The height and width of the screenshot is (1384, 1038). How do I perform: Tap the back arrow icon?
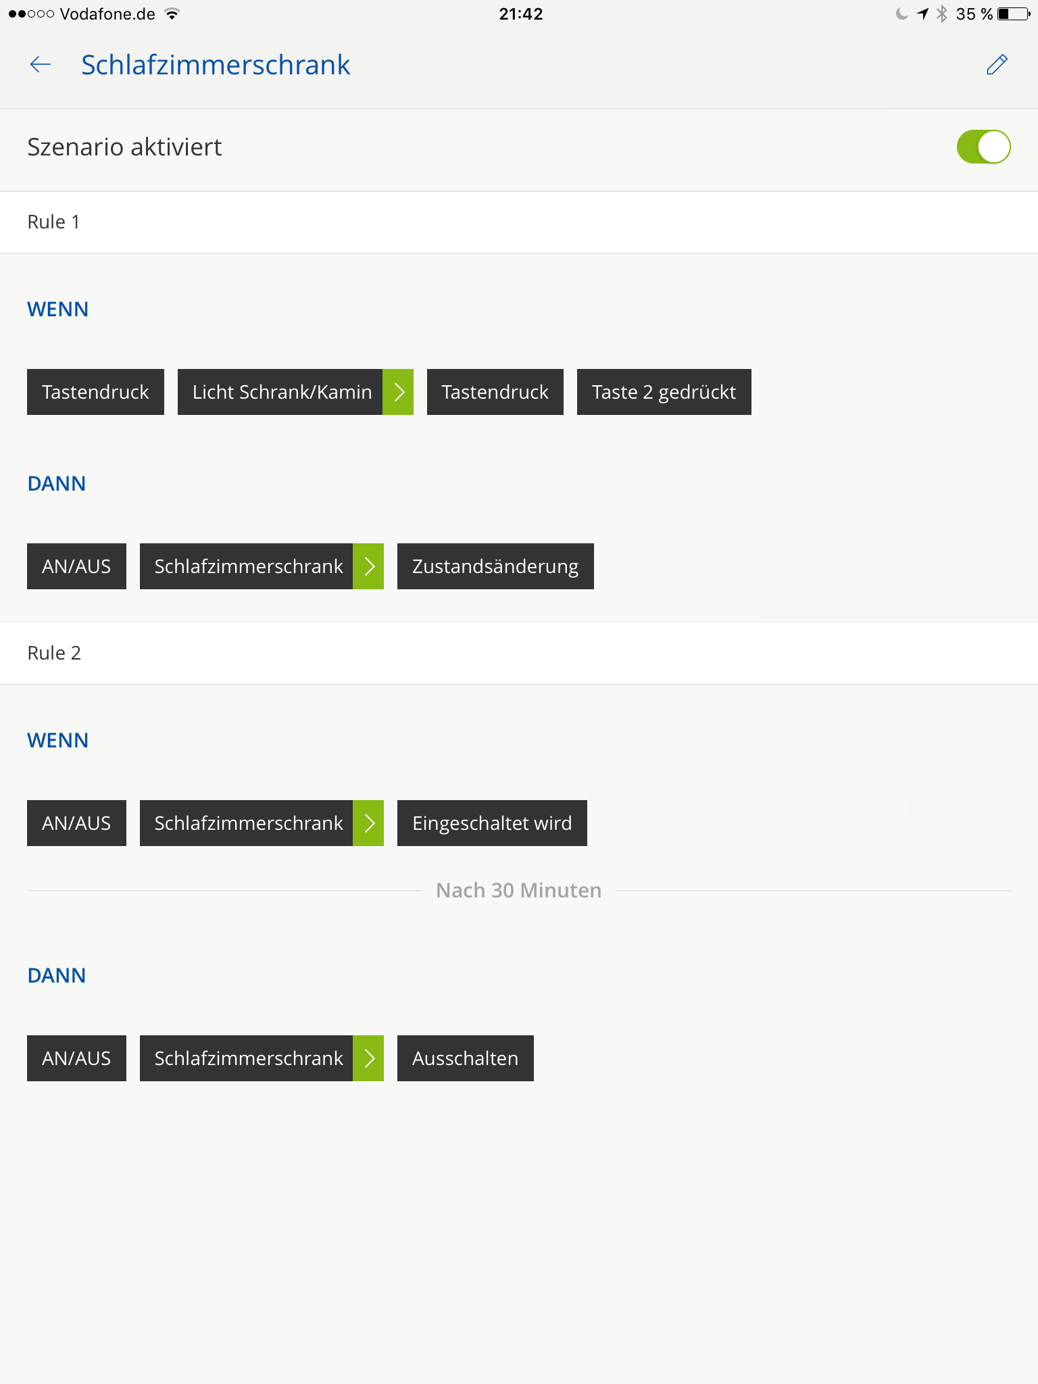(x=41, y=65)
